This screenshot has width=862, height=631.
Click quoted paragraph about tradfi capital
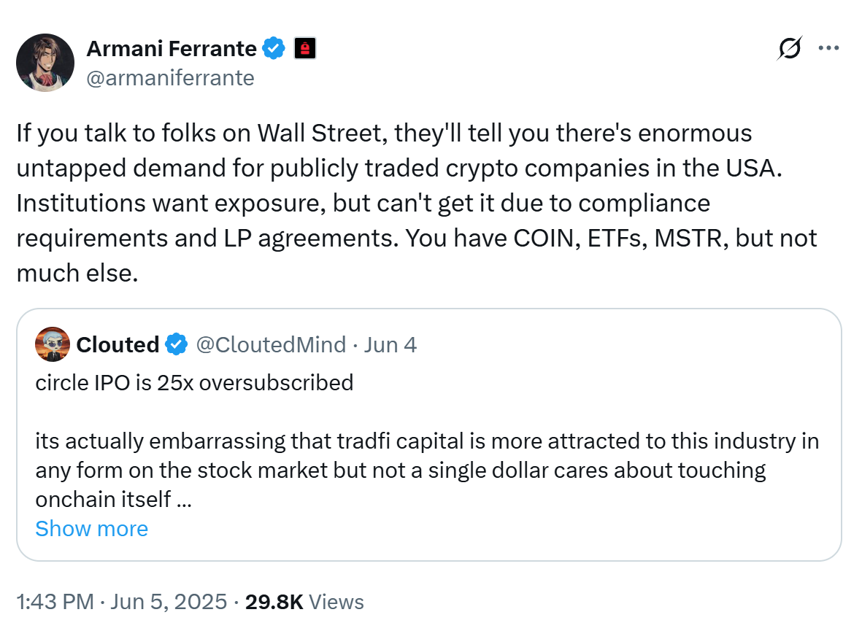426,470
